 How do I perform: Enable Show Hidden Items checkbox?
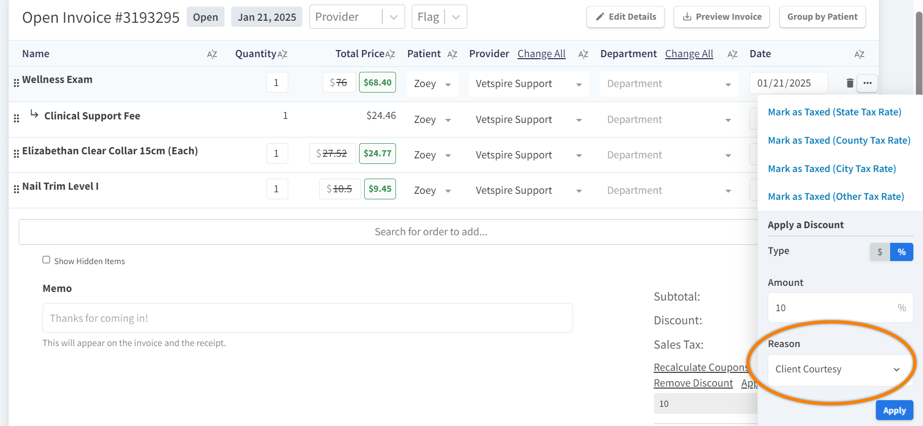click(x=46, y=260)
